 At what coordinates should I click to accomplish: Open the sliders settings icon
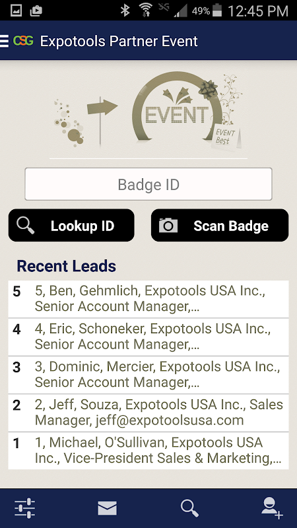[x=24, y=508]
